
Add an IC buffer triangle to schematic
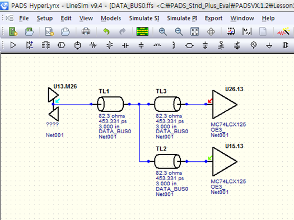click(x=13, y=45)
